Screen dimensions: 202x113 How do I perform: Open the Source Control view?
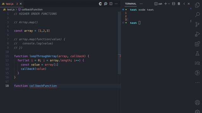click(x=197, y=24)
